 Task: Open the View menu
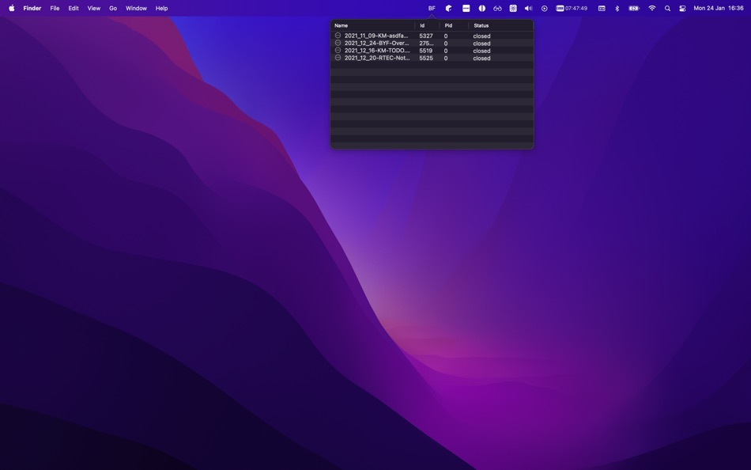tap(94, 8)
